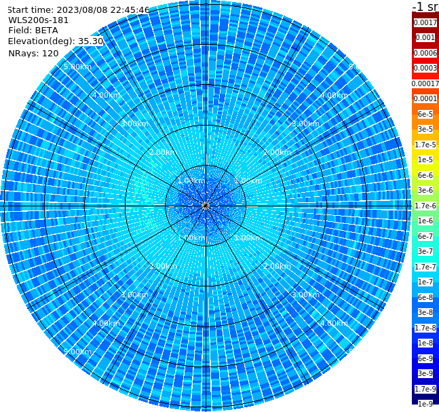
Task: Click the 1.7e-9 colorbar value
Action: pyautogui.click(x=425, y=389)
